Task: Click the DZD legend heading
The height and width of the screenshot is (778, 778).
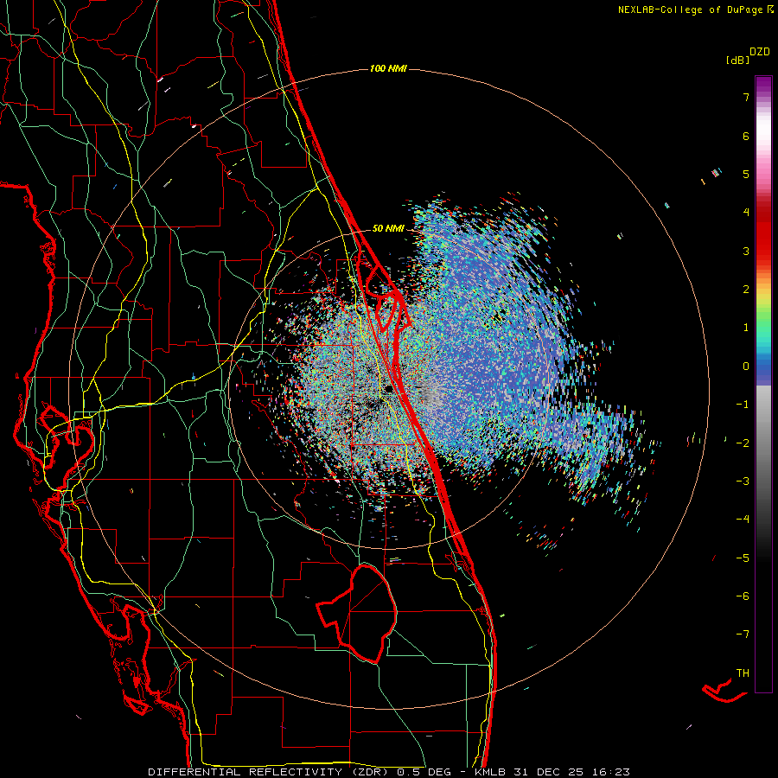Action: point(760,52)
